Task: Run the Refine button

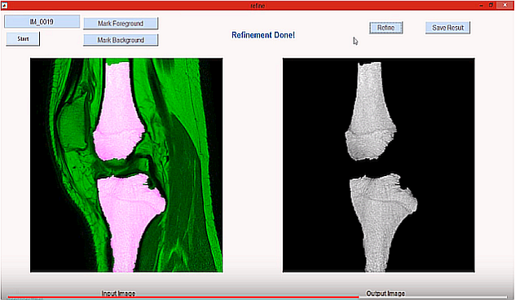Action: tap(386, 28)
